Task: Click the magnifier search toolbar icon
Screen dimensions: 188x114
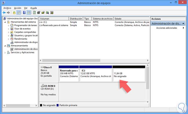Action: pos(47,13)
